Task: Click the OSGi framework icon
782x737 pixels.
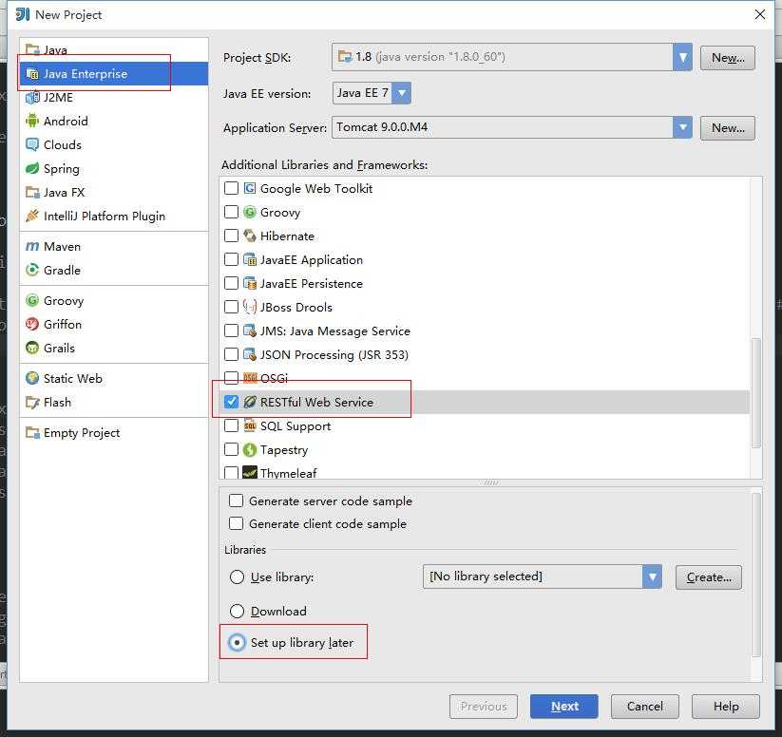Action: point(249,378)
